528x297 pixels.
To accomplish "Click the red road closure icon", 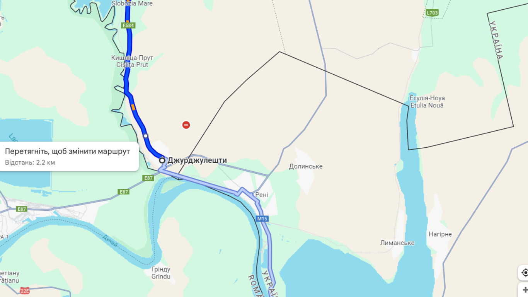I will [x=186, y=125].
